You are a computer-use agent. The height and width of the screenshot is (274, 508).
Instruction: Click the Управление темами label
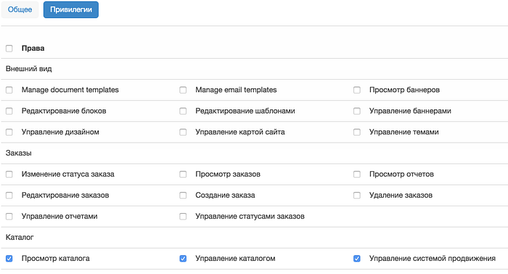pos(404,132)
